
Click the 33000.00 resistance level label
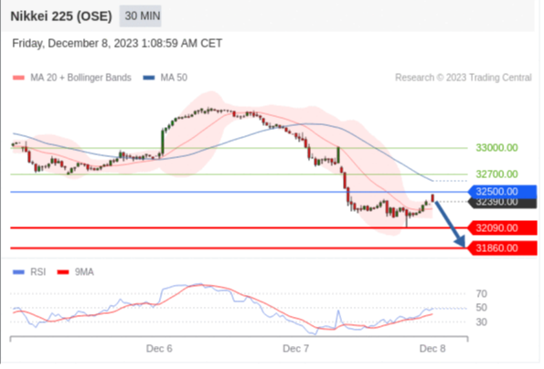pos(496,148)
